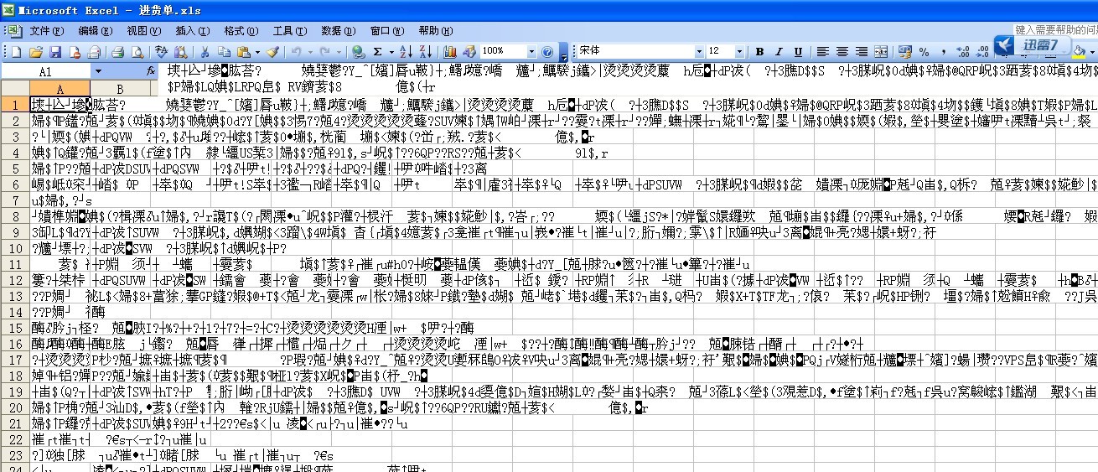
Task: Click Increase Decimal icon
Action: click(963, 51)
